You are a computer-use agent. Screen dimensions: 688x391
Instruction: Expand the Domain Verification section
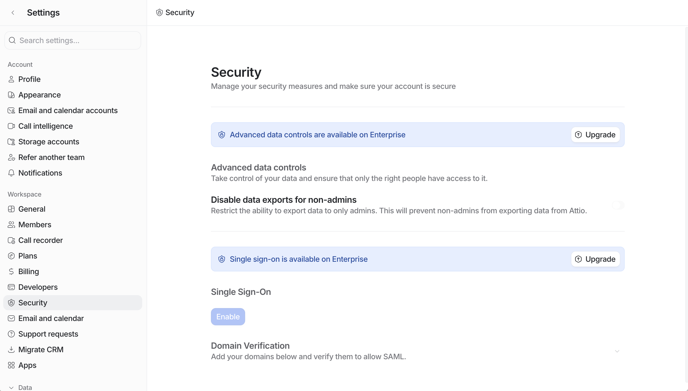tap(617, 351)
